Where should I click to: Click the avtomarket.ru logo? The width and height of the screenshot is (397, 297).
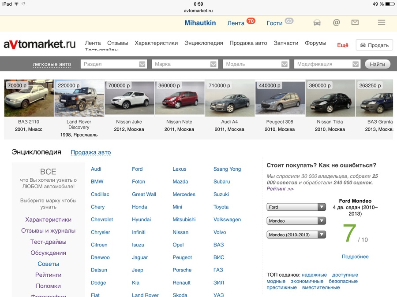pos(40,44)
